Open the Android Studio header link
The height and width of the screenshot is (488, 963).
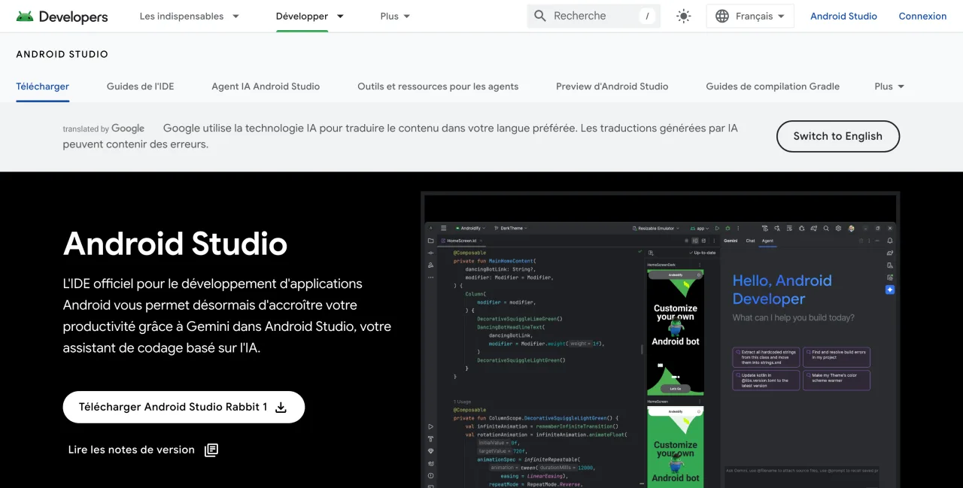[x=843, y=16]
